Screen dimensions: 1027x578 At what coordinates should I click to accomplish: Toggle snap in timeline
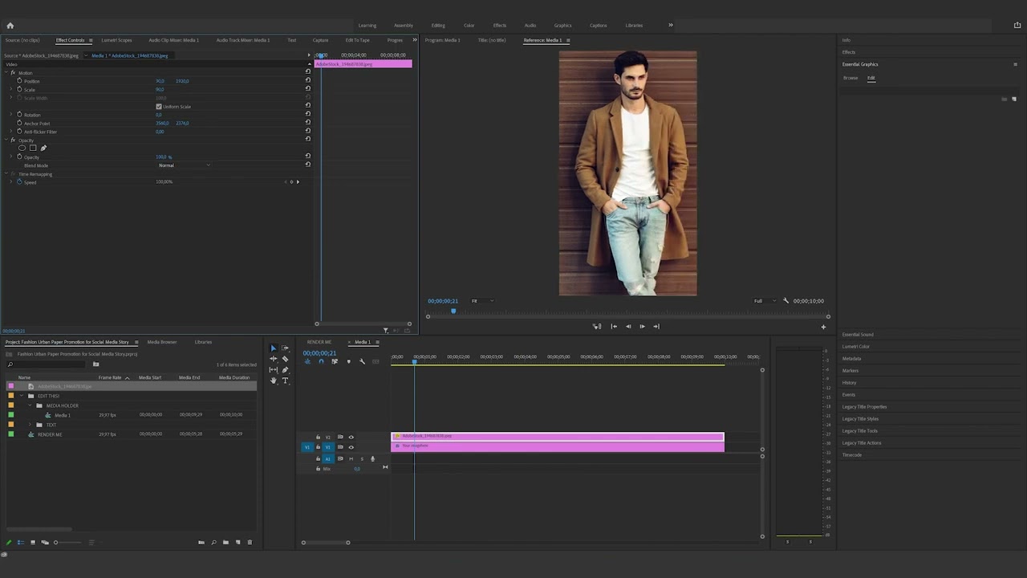coord(321,361)
